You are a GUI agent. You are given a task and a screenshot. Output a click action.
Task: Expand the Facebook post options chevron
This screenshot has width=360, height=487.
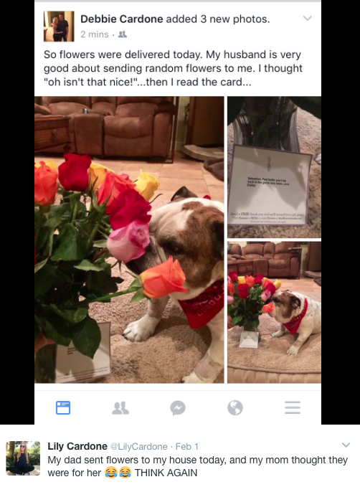point(307,19)
